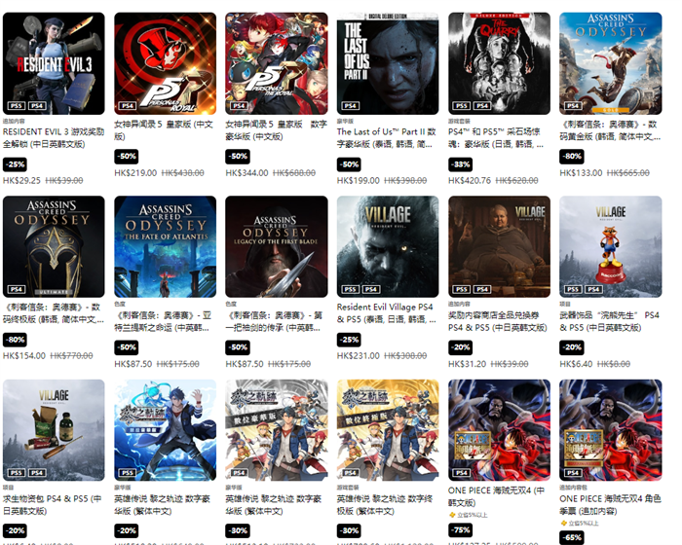Screen dimensions: 682x545
Task: Open the Legacy of the First Blade cover
Action: tap(276, 246)
